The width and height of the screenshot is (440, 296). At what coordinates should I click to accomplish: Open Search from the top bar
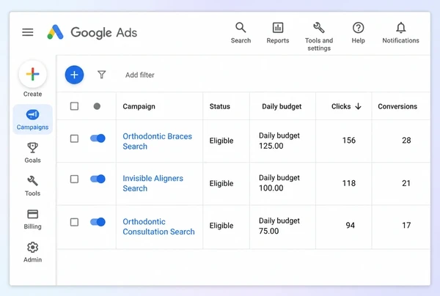click(241, 33)
